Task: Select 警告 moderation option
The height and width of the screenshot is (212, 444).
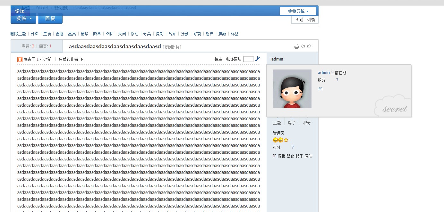Action: click(209, 34)
